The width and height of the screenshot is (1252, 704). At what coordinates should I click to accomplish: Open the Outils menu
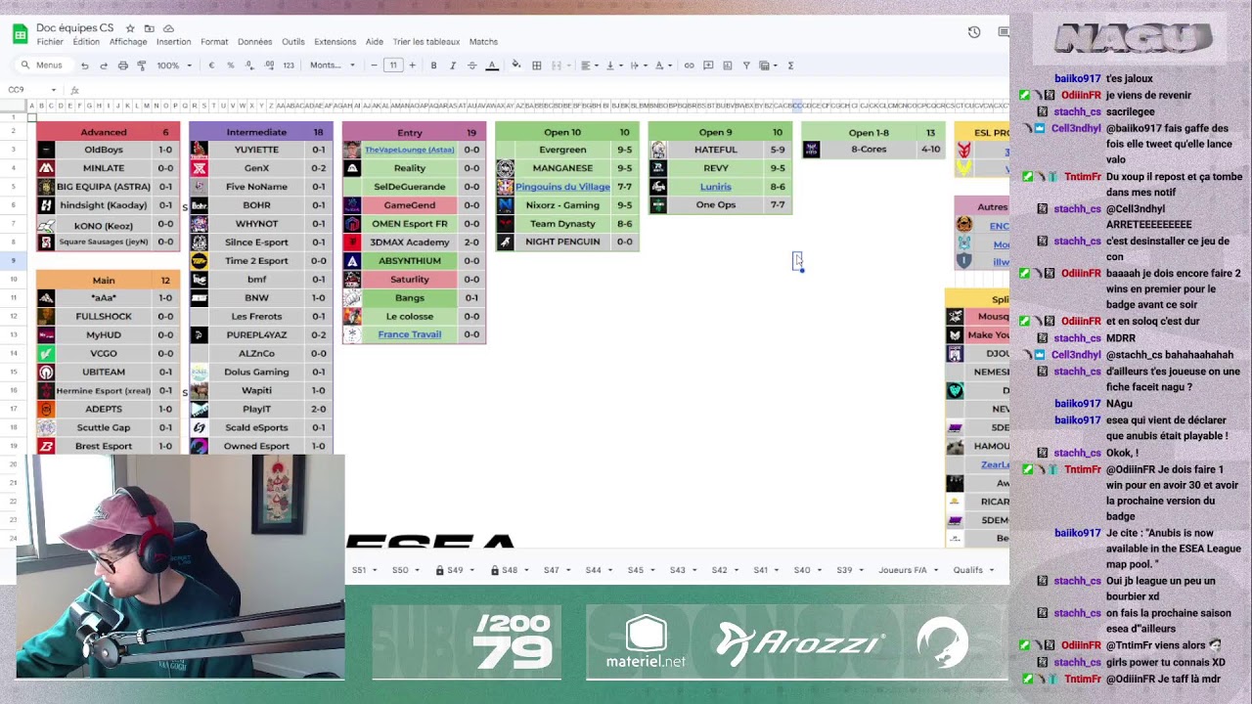point(293,42)
